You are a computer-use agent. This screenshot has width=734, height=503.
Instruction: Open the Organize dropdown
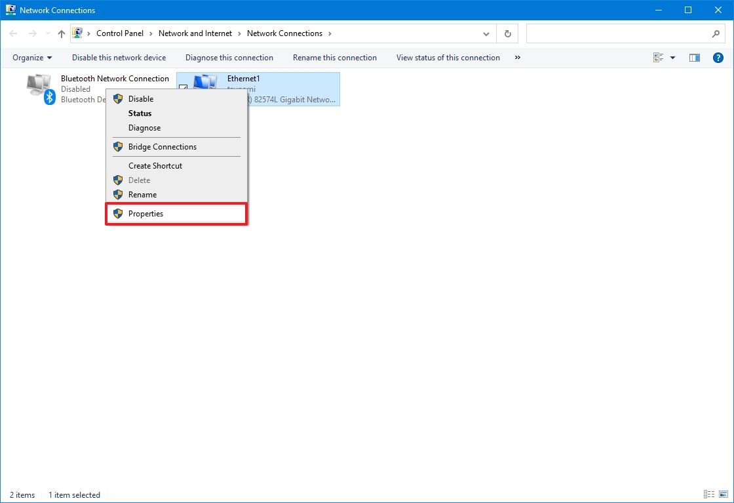tap(31, 58)
